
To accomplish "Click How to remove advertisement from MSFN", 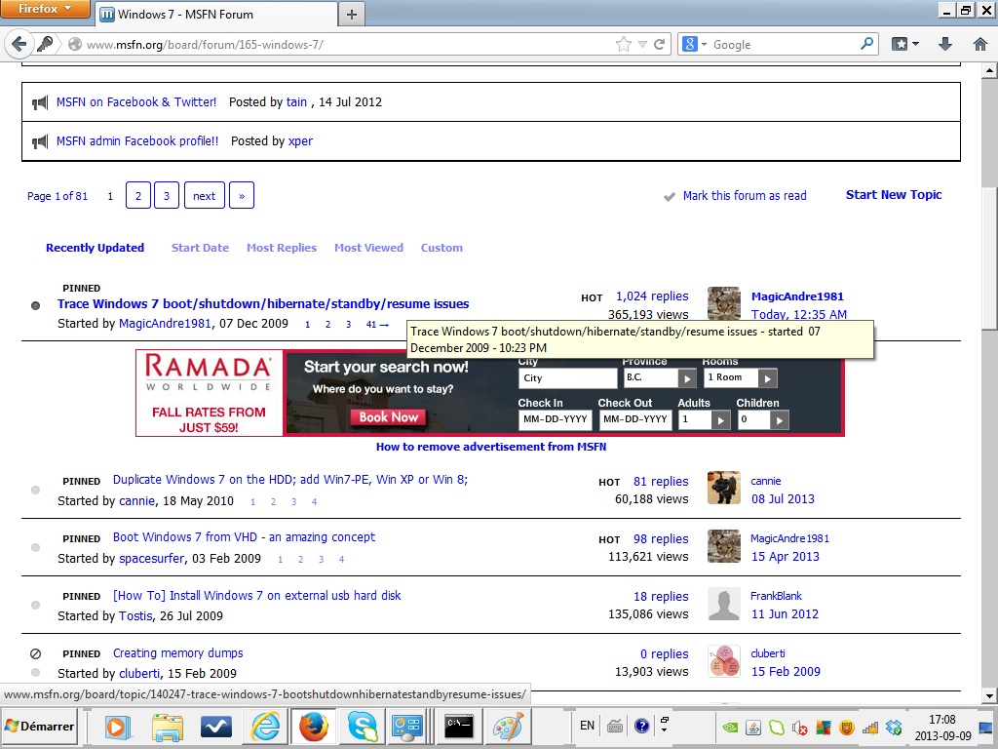I will coord(491,447).
